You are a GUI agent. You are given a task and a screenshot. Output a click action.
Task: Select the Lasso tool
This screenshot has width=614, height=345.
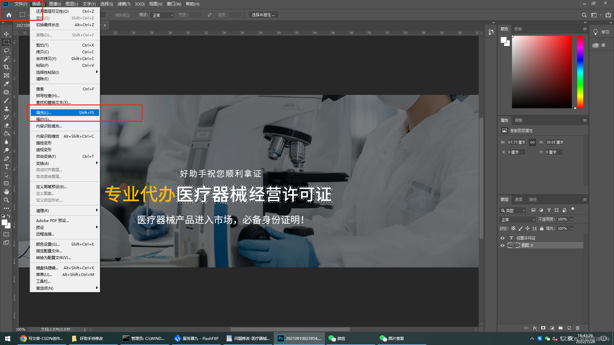(x=6, y=50)
